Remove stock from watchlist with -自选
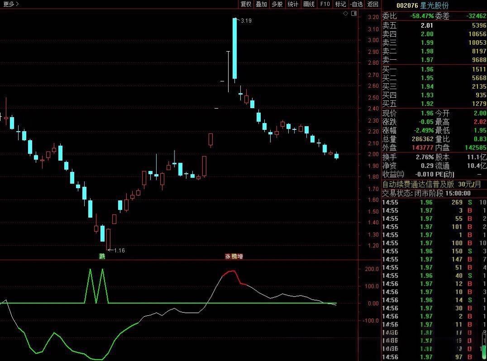Screen dimensions: 487x361 point(356,4)
